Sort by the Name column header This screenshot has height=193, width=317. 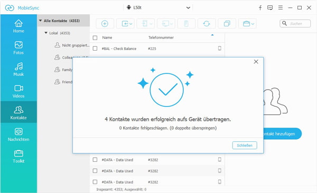pyautogui.click(x=107, y=37)
